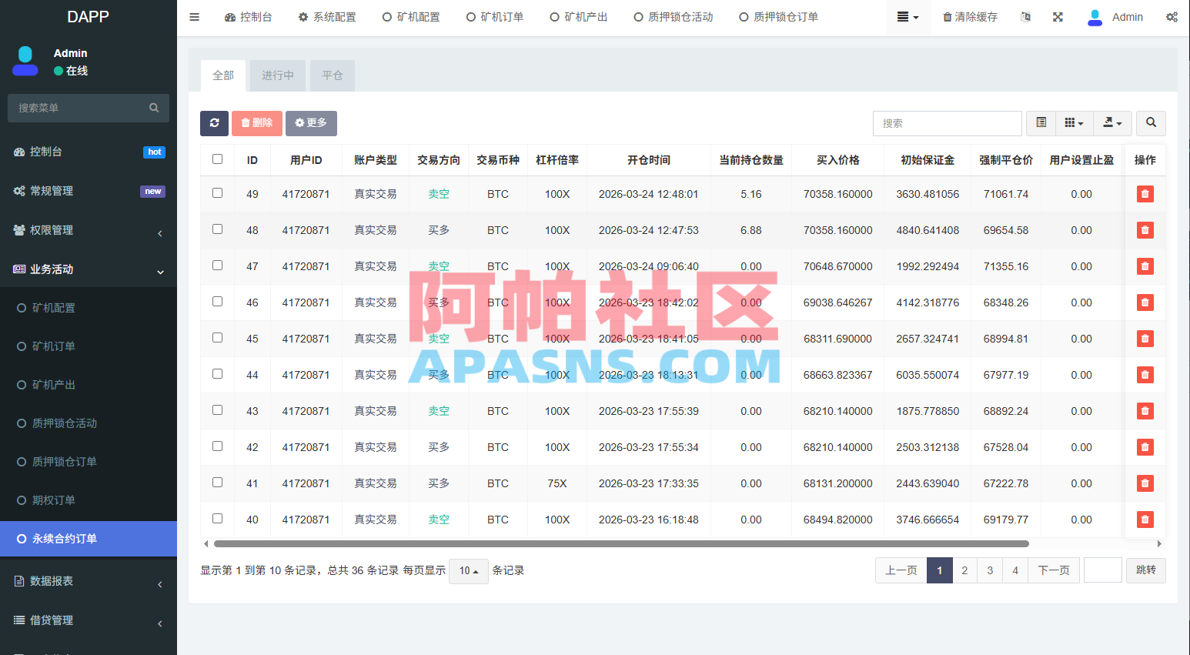Click the Admin avatar in top bar
This screenshot has width=1190, height=655.
(1095, 17)
